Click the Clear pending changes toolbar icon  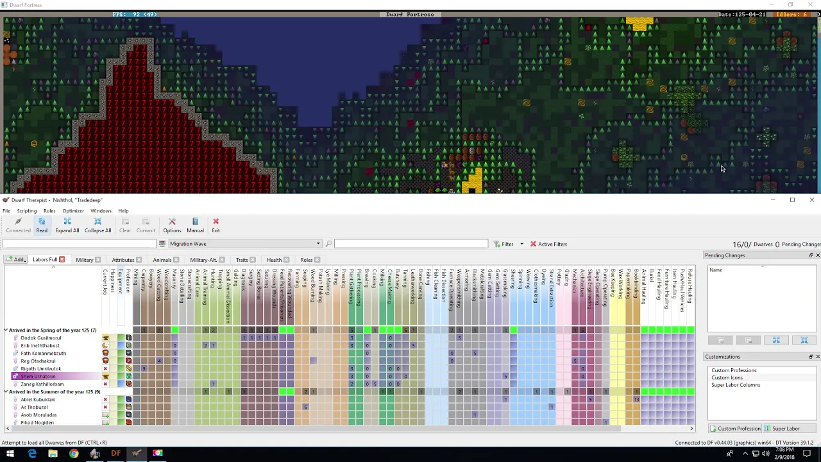tap(125, 221)
